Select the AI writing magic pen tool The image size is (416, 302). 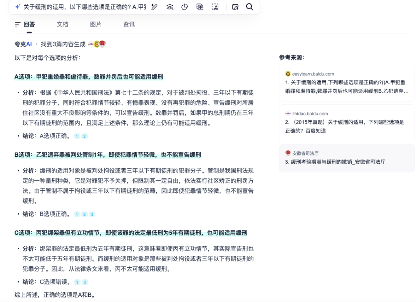coord(154,7)
